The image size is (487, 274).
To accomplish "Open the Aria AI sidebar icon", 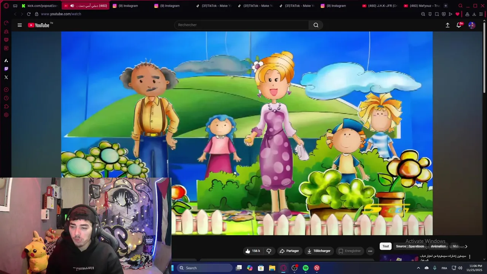I will [6, 61].
